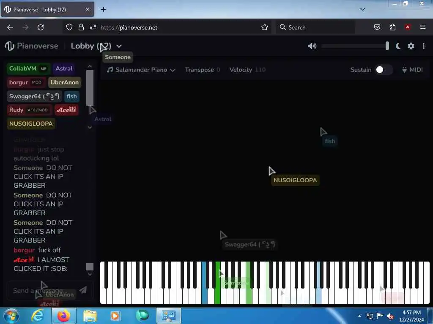Select the CollabVM user tag
The image size is (433, 324).
(x=29, y=69)
